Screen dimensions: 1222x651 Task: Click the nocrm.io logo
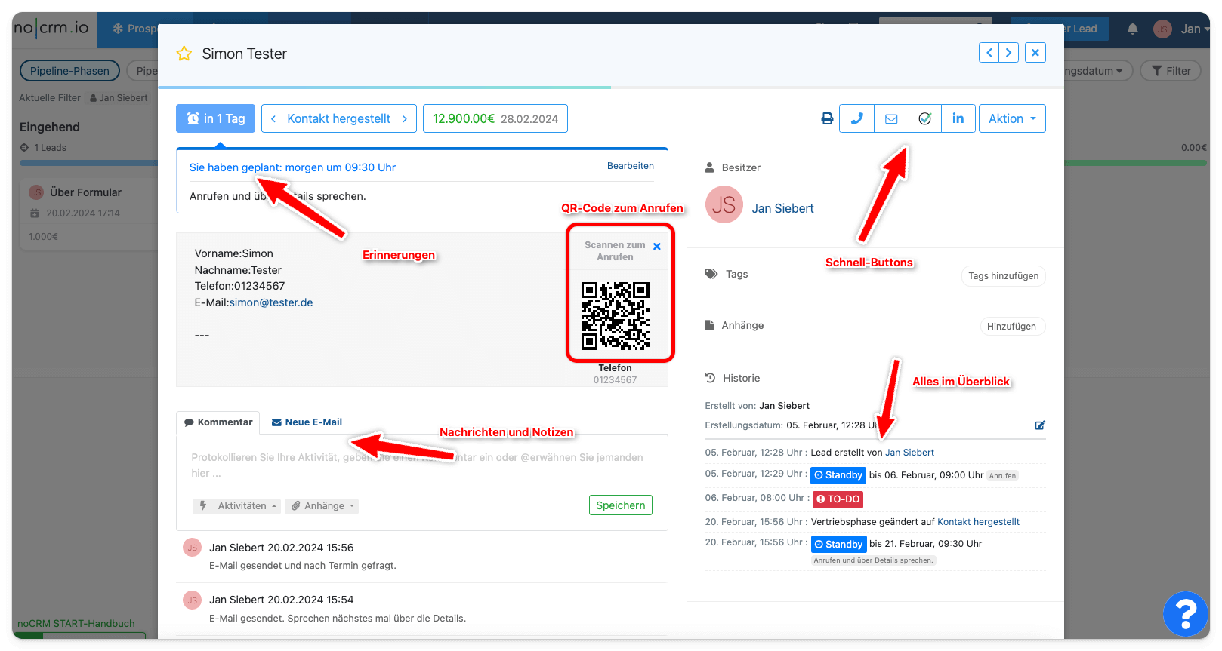click(51, 28)
